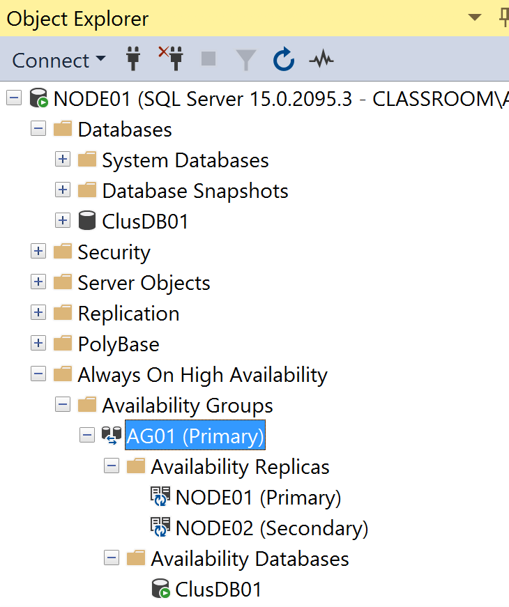Select ClusDB01 under Availability Databases
The width and height of the screenshot is (509, 607).
(218, 590)
